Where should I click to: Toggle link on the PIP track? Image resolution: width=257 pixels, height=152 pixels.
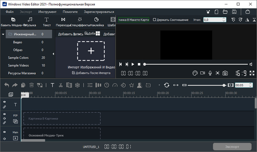(x=4, y=123)
